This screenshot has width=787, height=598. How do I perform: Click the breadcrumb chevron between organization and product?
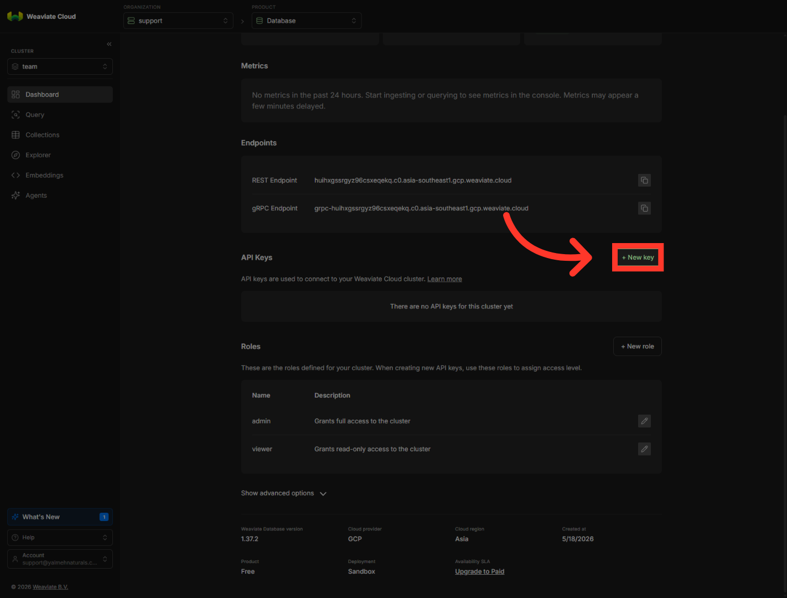coord(242,21)
